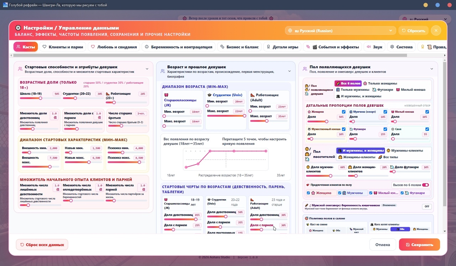Open the Система tab
The image size is (456, 266).
coord(401,47)
